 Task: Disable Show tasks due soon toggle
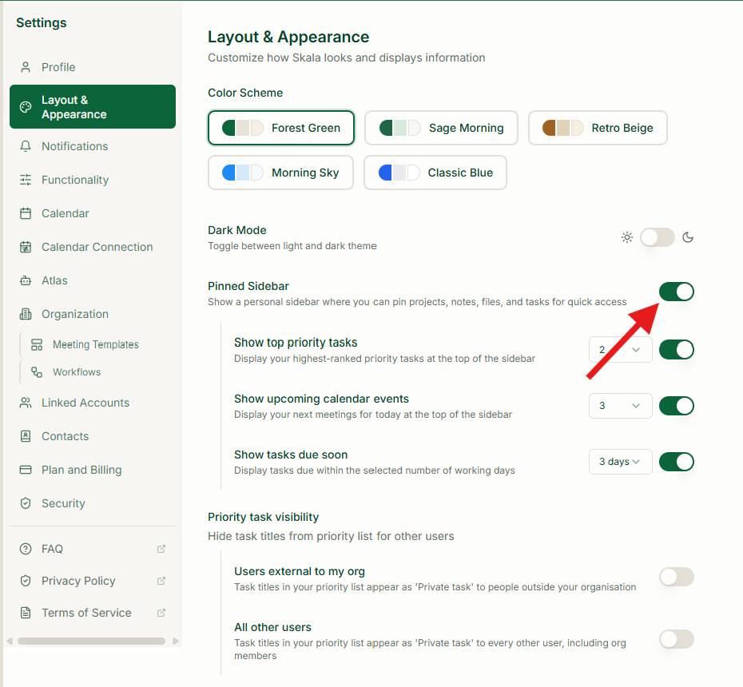pos(677,462)
